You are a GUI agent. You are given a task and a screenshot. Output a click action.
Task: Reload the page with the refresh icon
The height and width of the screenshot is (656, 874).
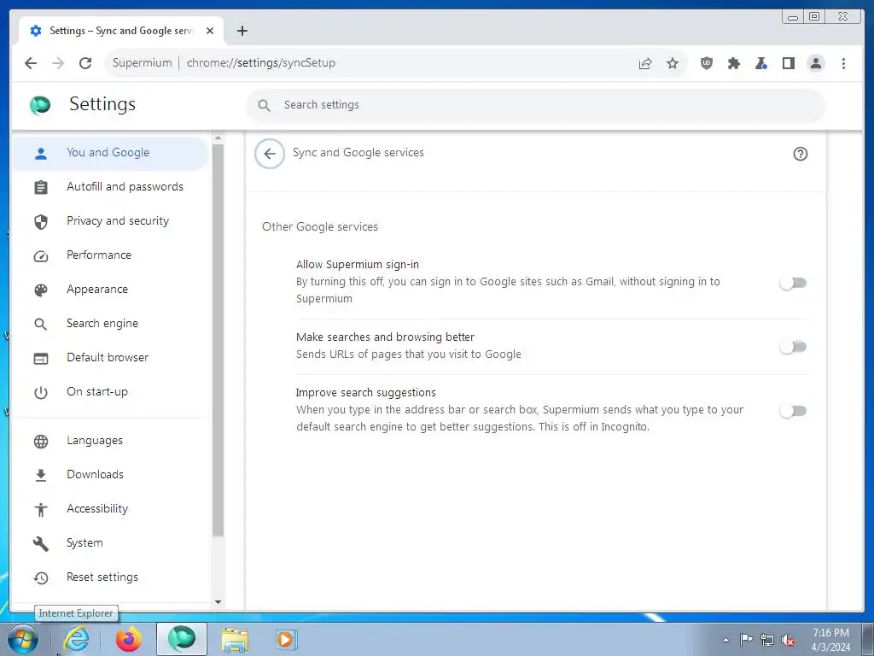tap(85, 63)
